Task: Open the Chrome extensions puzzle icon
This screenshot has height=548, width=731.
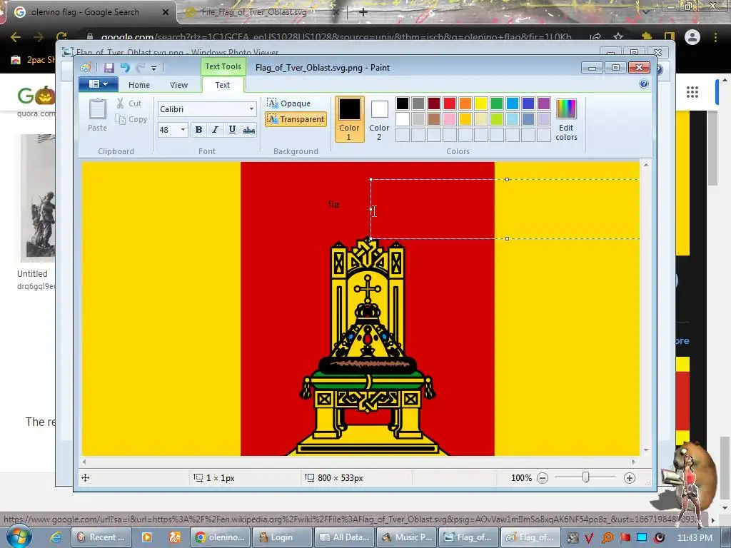Action: 647,37
